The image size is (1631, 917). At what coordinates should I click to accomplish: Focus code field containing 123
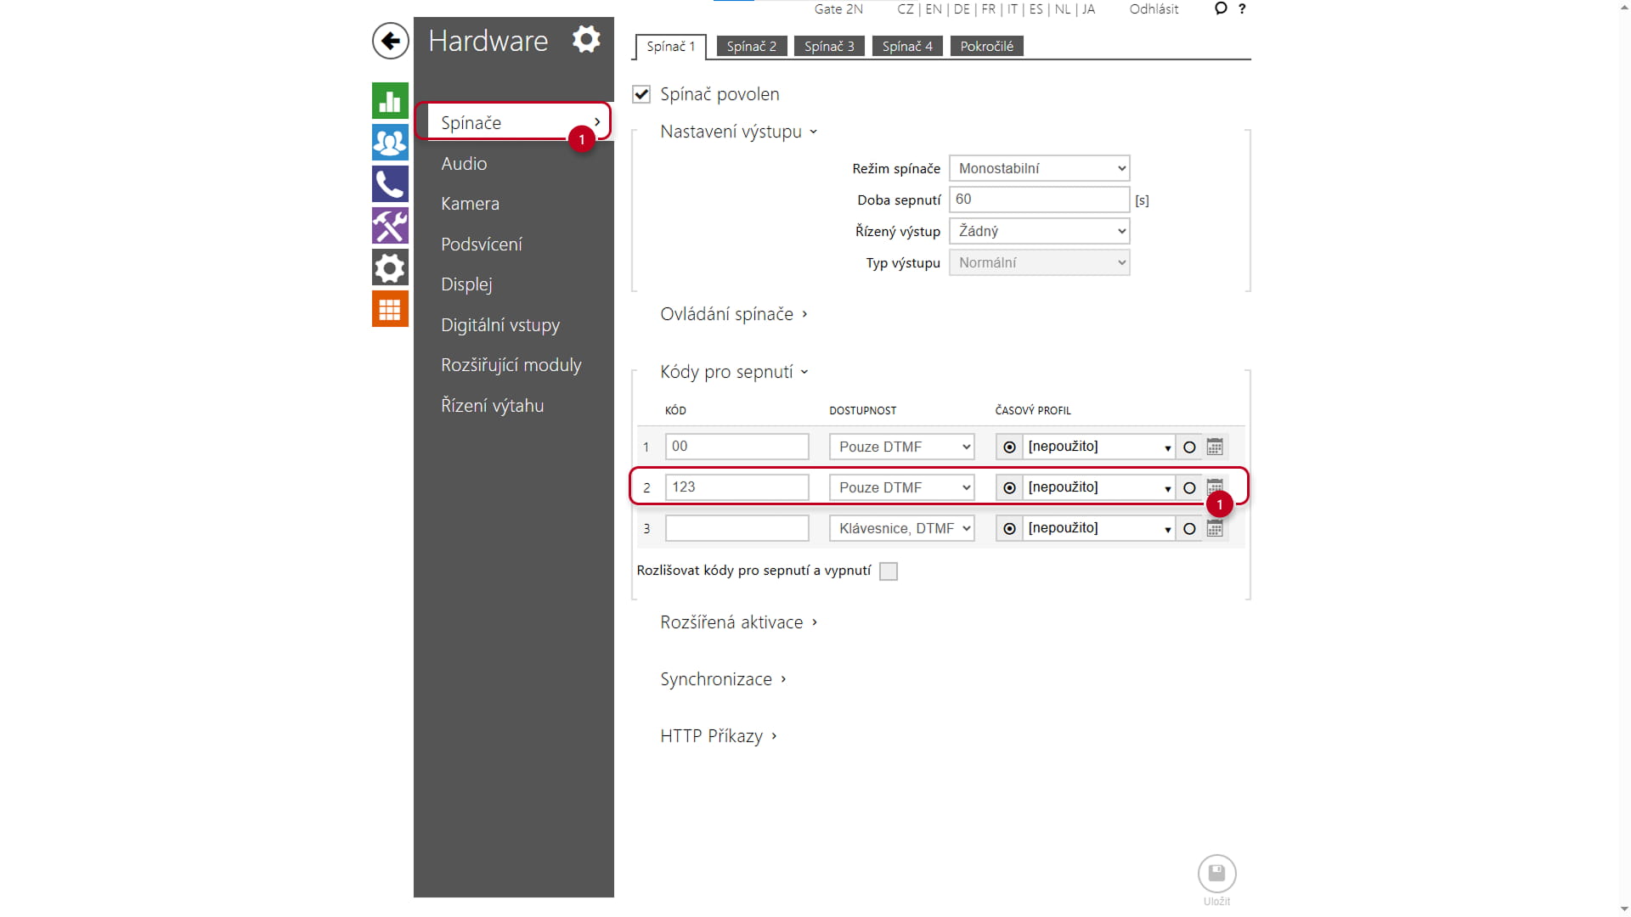tap(736, 487)
